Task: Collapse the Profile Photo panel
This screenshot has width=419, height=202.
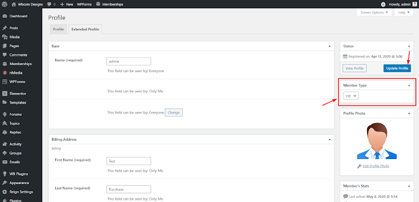Action: click(x=409, y=113)
